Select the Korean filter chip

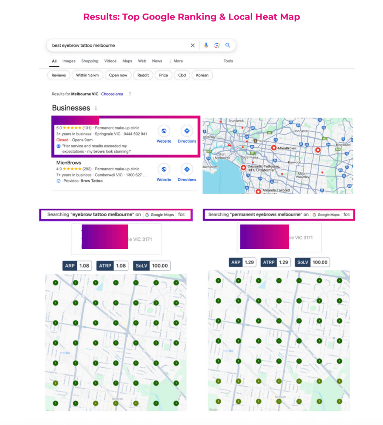202,75
